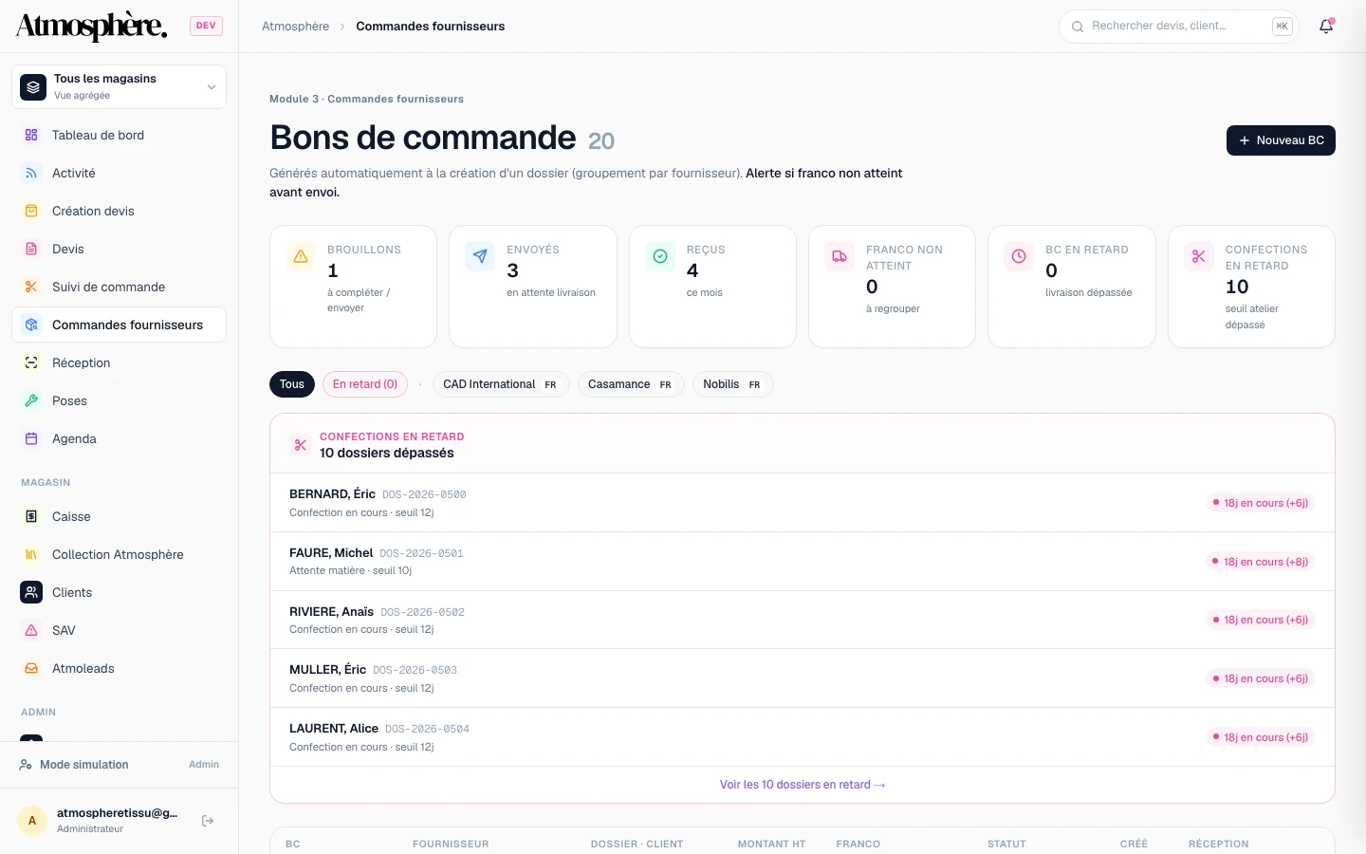Image resolution: width=1366 pixels, height=854 pixels.
Task: Click the Réception scan icon
Action: point(31,362)
